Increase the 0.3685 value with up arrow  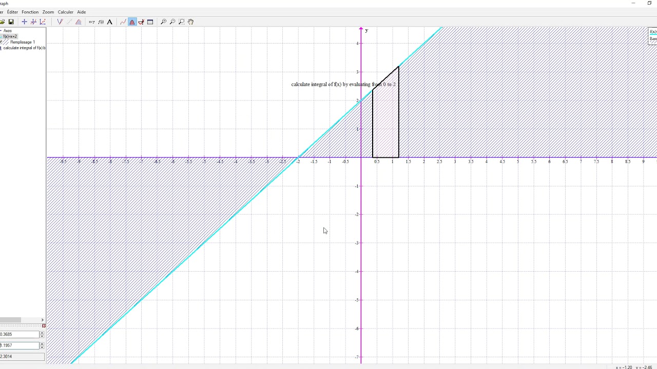(42, 333)
